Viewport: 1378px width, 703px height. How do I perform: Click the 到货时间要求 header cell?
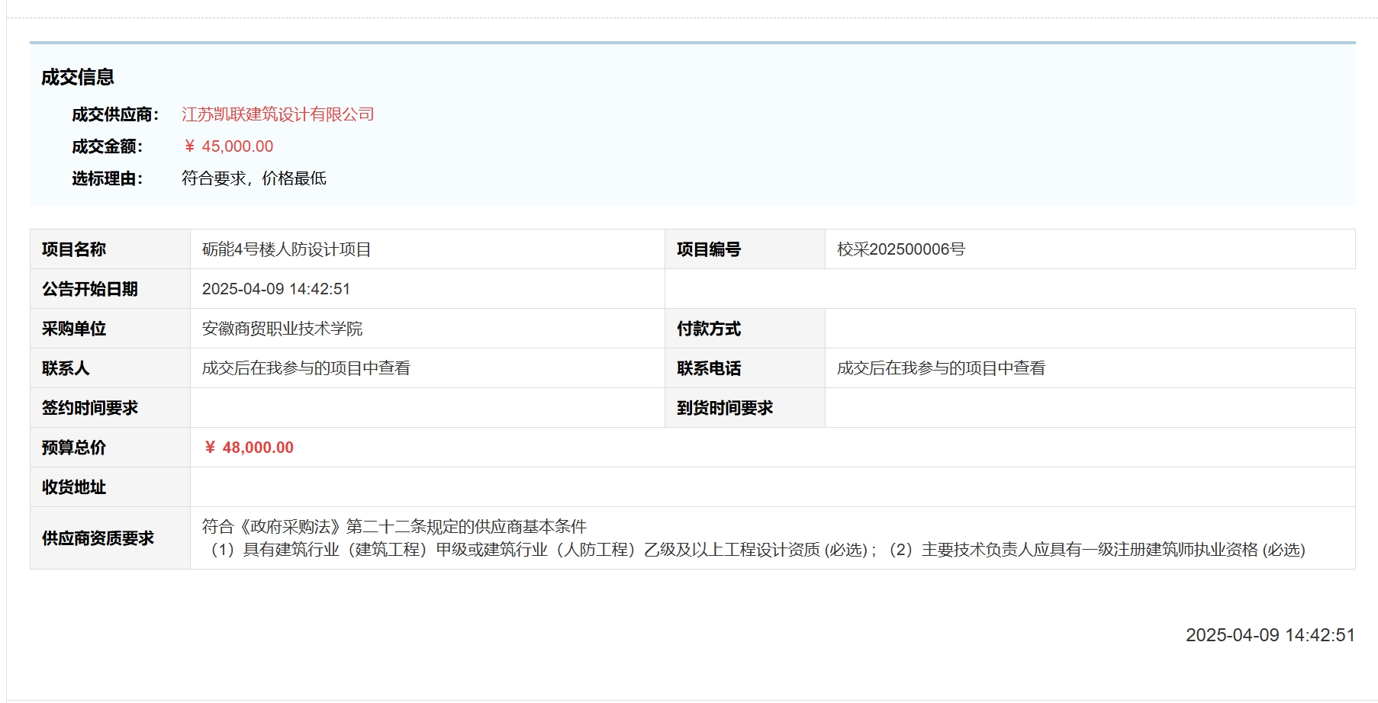pyautogui.click(x=724, y=408)
